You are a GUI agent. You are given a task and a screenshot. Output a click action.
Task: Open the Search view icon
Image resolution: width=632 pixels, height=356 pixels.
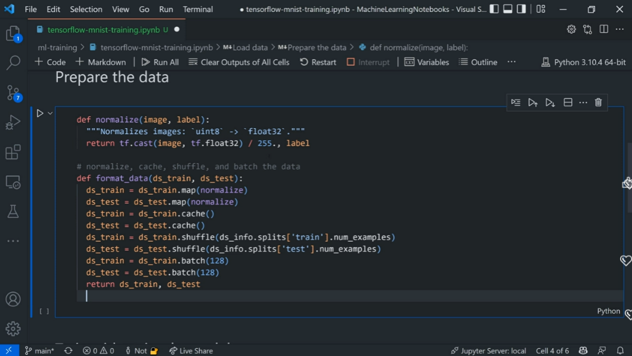coord(13,63)
